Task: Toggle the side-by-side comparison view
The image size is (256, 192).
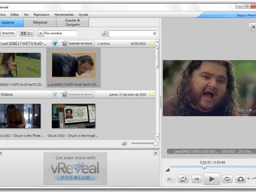Action: point(171,179)
